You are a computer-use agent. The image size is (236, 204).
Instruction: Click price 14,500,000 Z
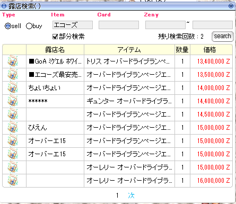point(214,114)
